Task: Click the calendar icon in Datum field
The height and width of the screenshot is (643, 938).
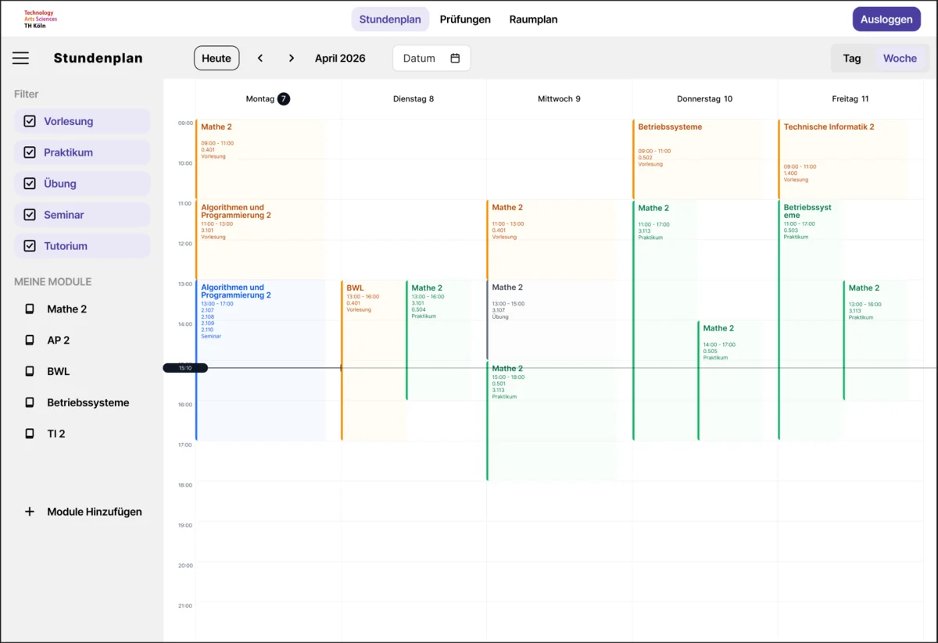Action: click(455, 59)
